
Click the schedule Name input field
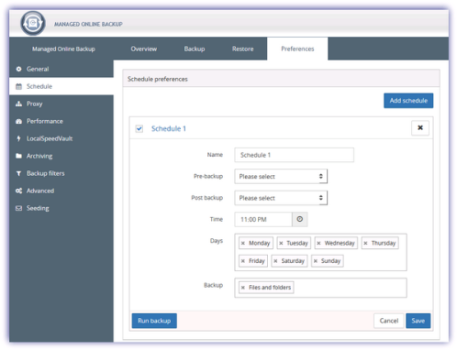coord(295,155)
